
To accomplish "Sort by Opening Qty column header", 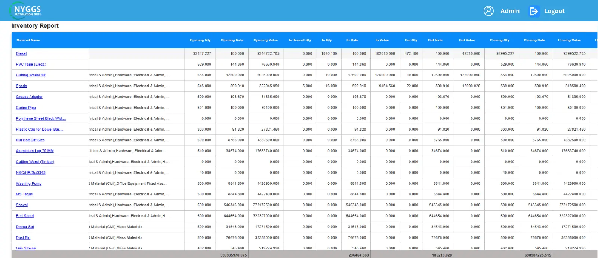I will (200, 40).
